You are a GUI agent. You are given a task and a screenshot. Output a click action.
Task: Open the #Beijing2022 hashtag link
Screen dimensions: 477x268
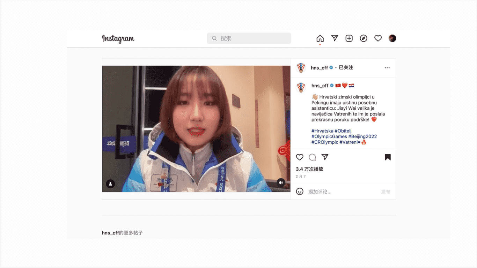coord(362,136)
